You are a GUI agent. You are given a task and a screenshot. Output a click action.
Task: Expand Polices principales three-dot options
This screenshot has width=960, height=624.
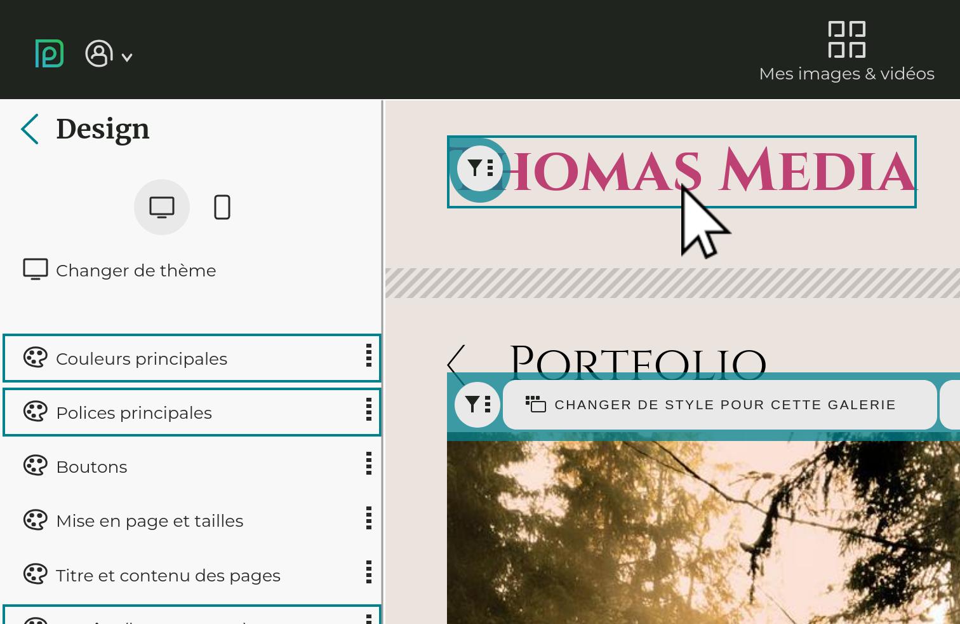point(368,410)
